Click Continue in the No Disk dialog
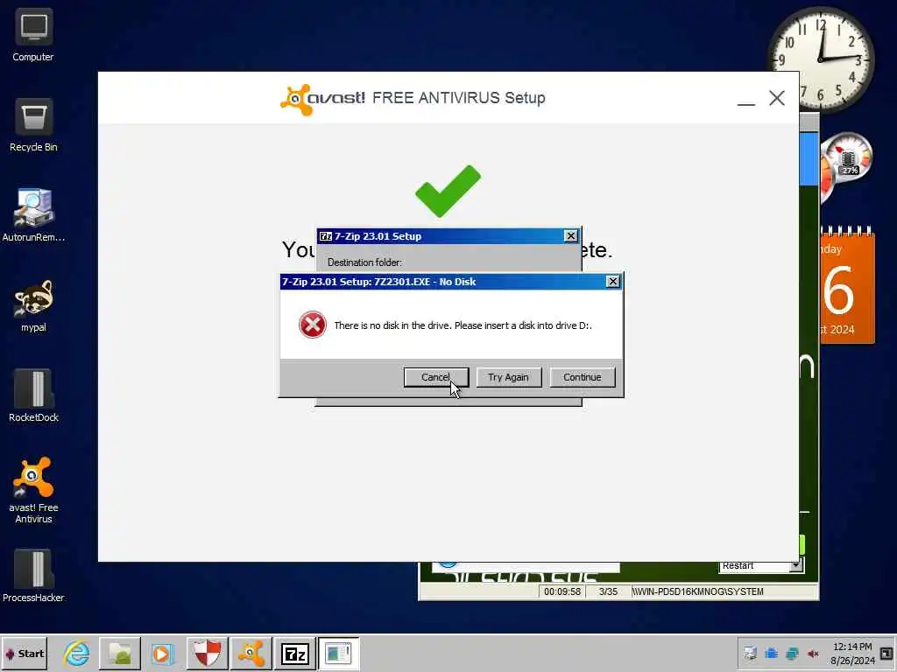The image size is (897, 672). (583, 377)
